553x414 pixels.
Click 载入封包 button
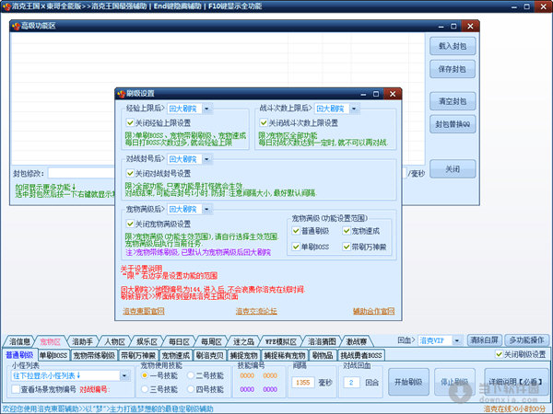pyautogui.click(x=453, y=46)
